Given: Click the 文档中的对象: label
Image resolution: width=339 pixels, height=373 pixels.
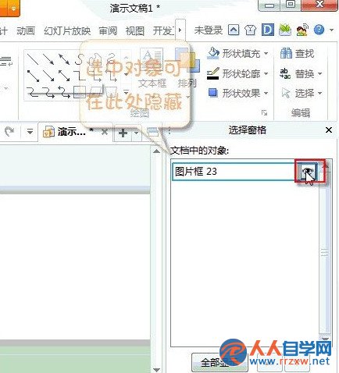Looking at the screenshot, I should pyautogui.click(x=199, y=151).
